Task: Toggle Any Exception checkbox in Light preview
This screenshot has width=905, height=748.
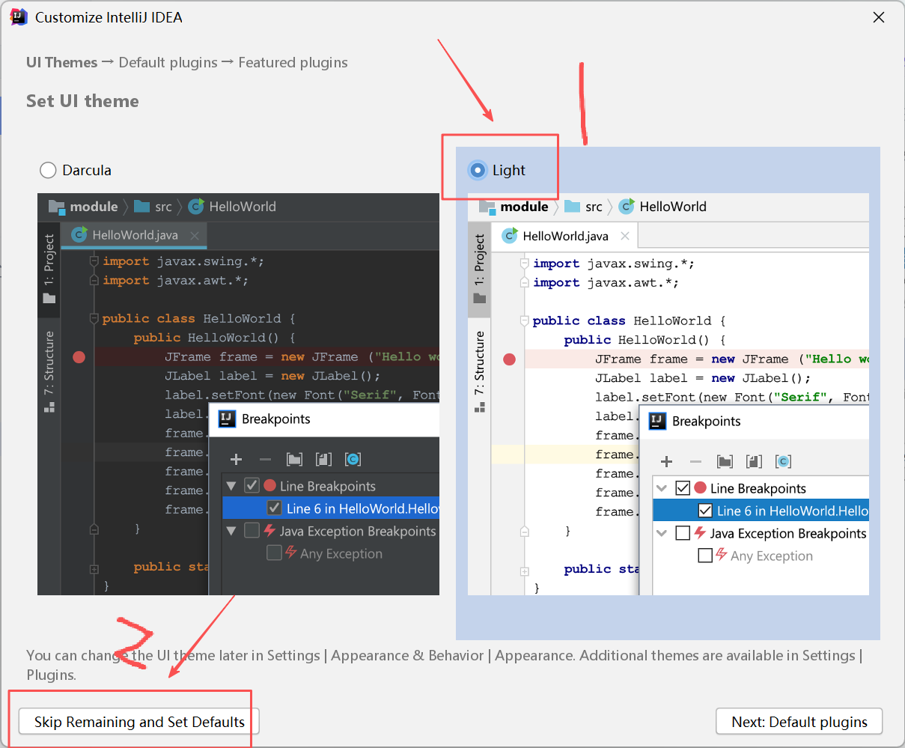Action: point(705,556)
